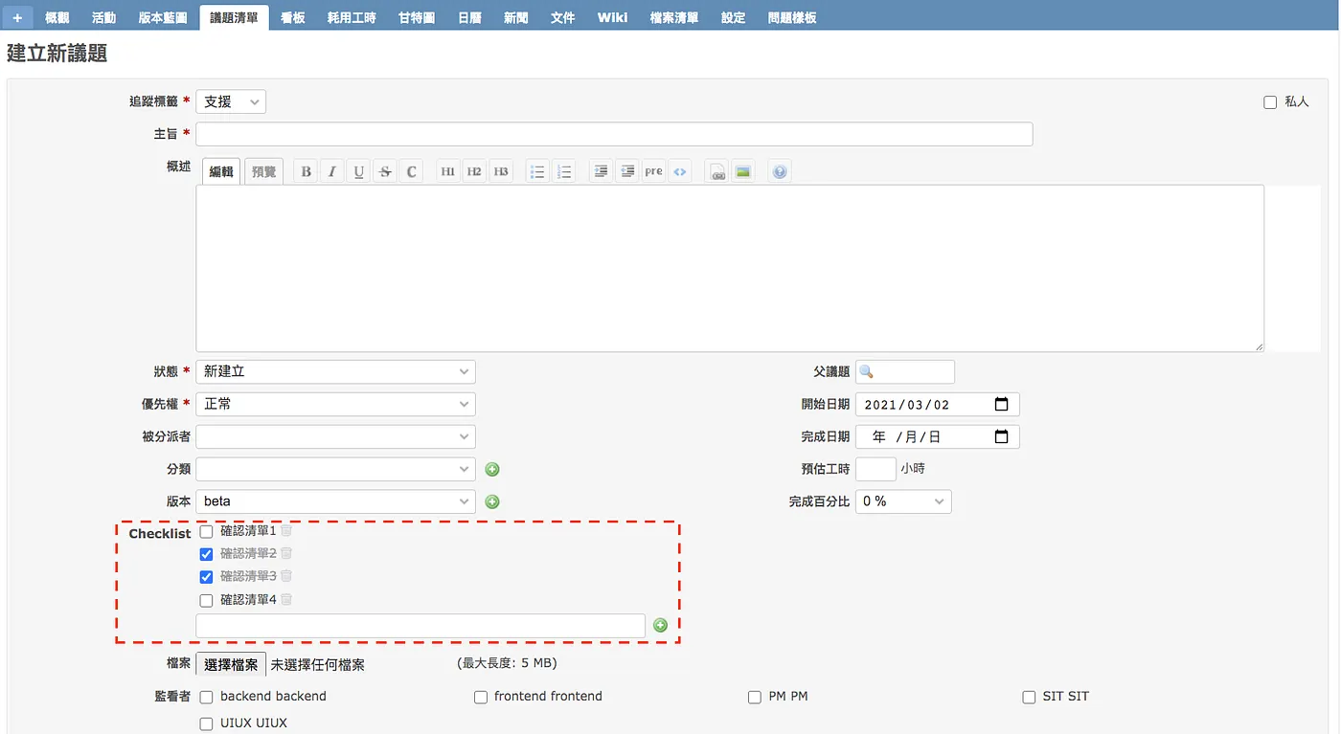Insert an image into the description
Image resolution: width=1341 pixels, height=734 pixels.
(743, 172)
